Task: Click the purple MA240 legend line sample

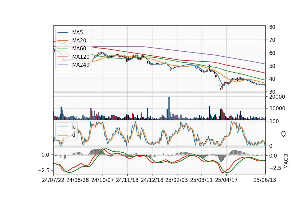Action: pos(63,65)
